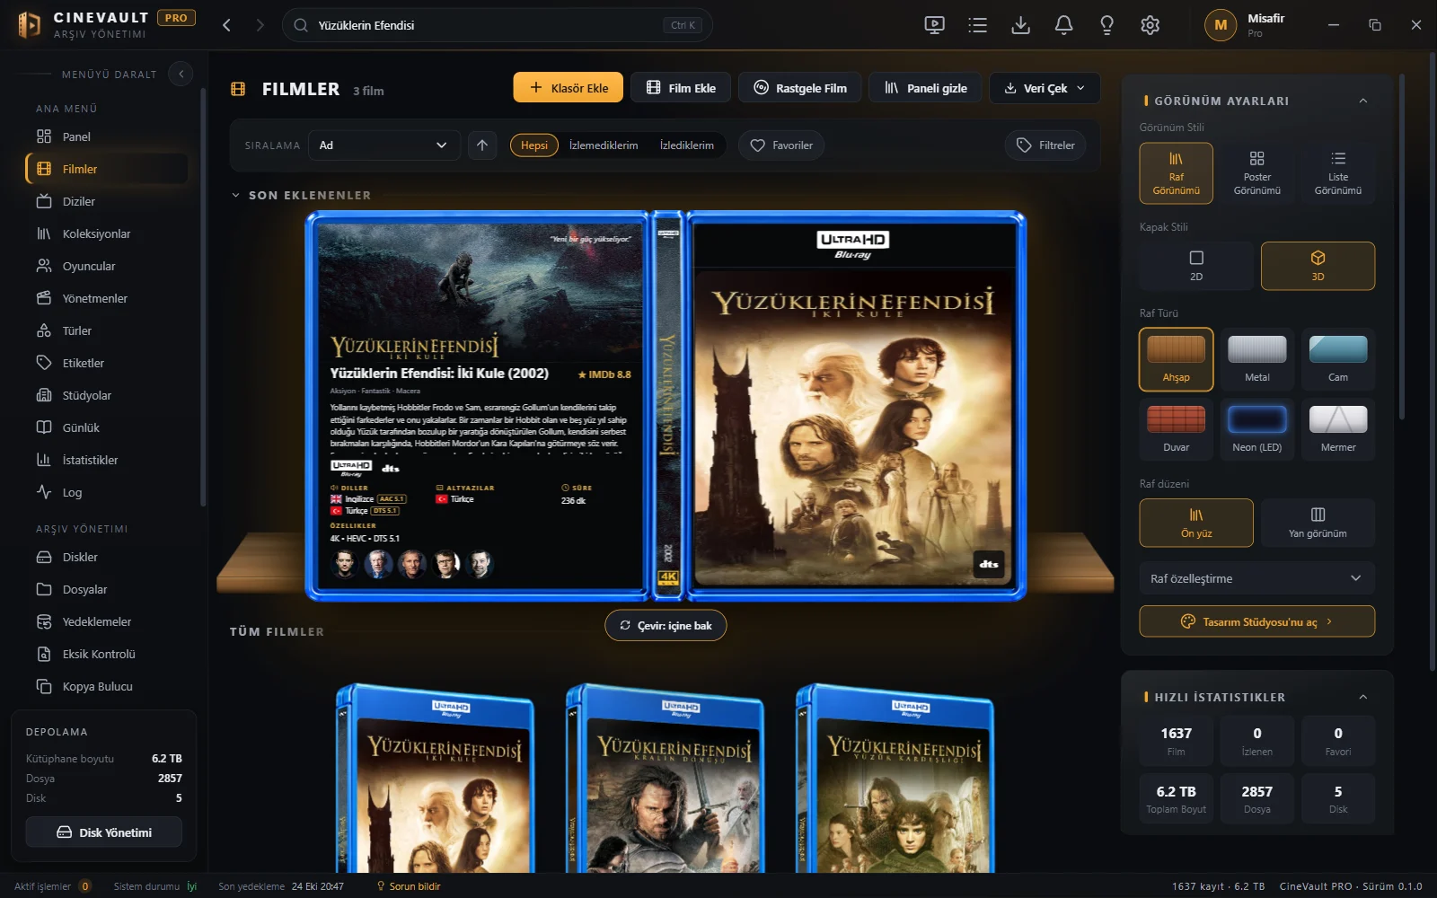Image resolution: width=1437 pixels, height=898 pixels.
Task: Click the lightbulb tips icon
Action: pyautogui.click(x=1106, y=25)
